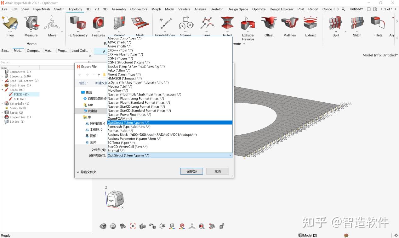Toggle the masked elements display icon
The width and height of the screenshot is (399, 238).
[x=182, y=226]
